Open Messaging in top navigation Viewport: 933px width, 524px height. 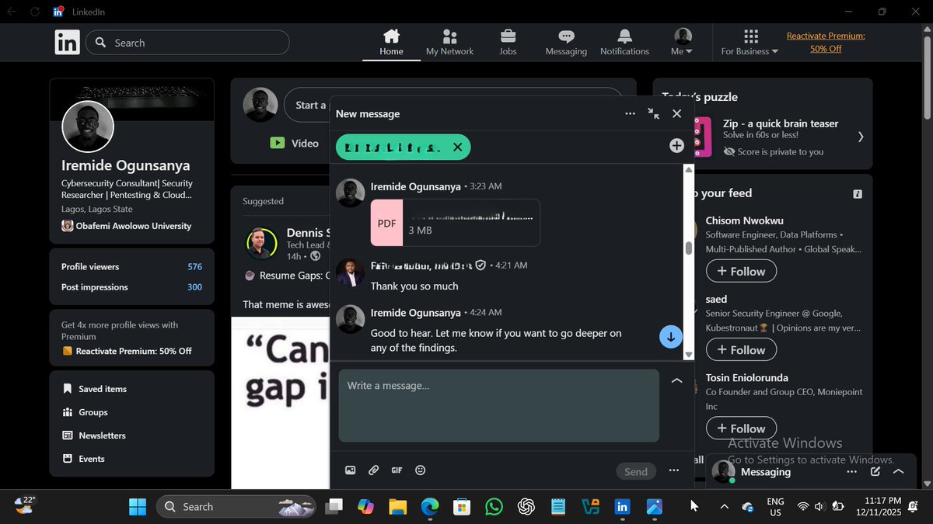566,42
